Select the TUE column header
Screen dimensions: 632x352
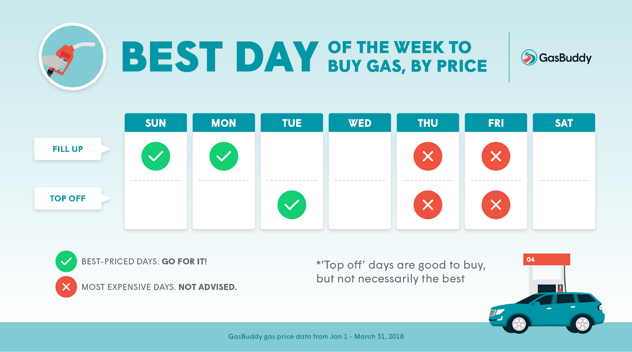(292, 123)
